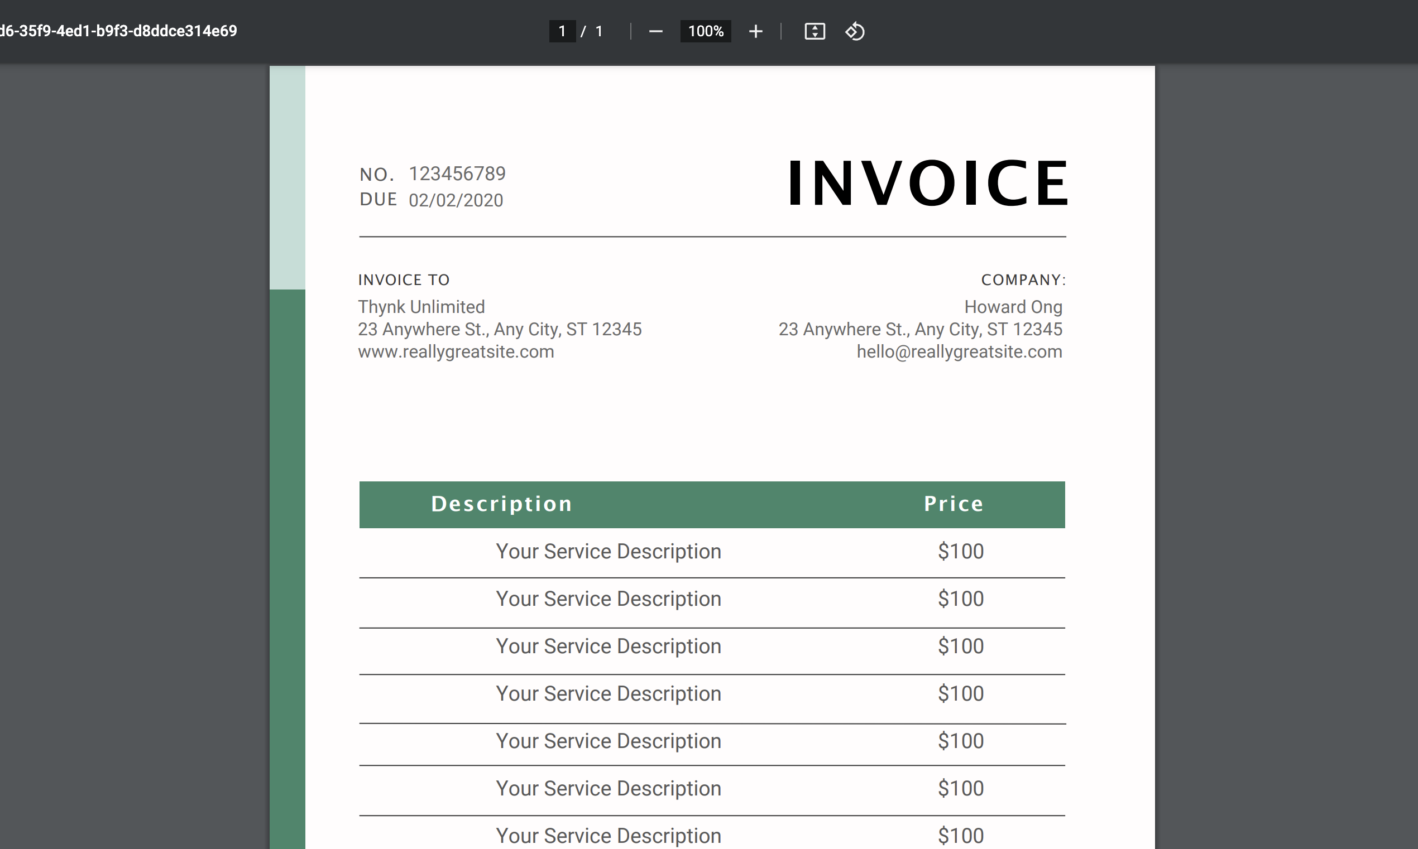Viewport: 1418px width, 849px height.
Task: Select the 100% zoom level field
Action: 705,31
